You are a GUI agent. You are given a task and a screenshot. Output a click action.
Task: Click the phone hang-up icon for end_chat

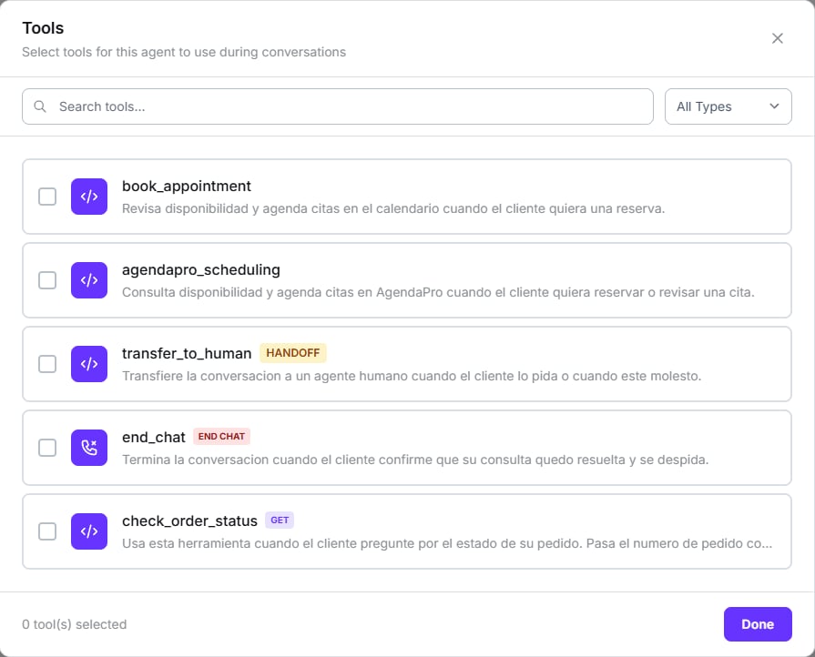[x=89, y=447]
